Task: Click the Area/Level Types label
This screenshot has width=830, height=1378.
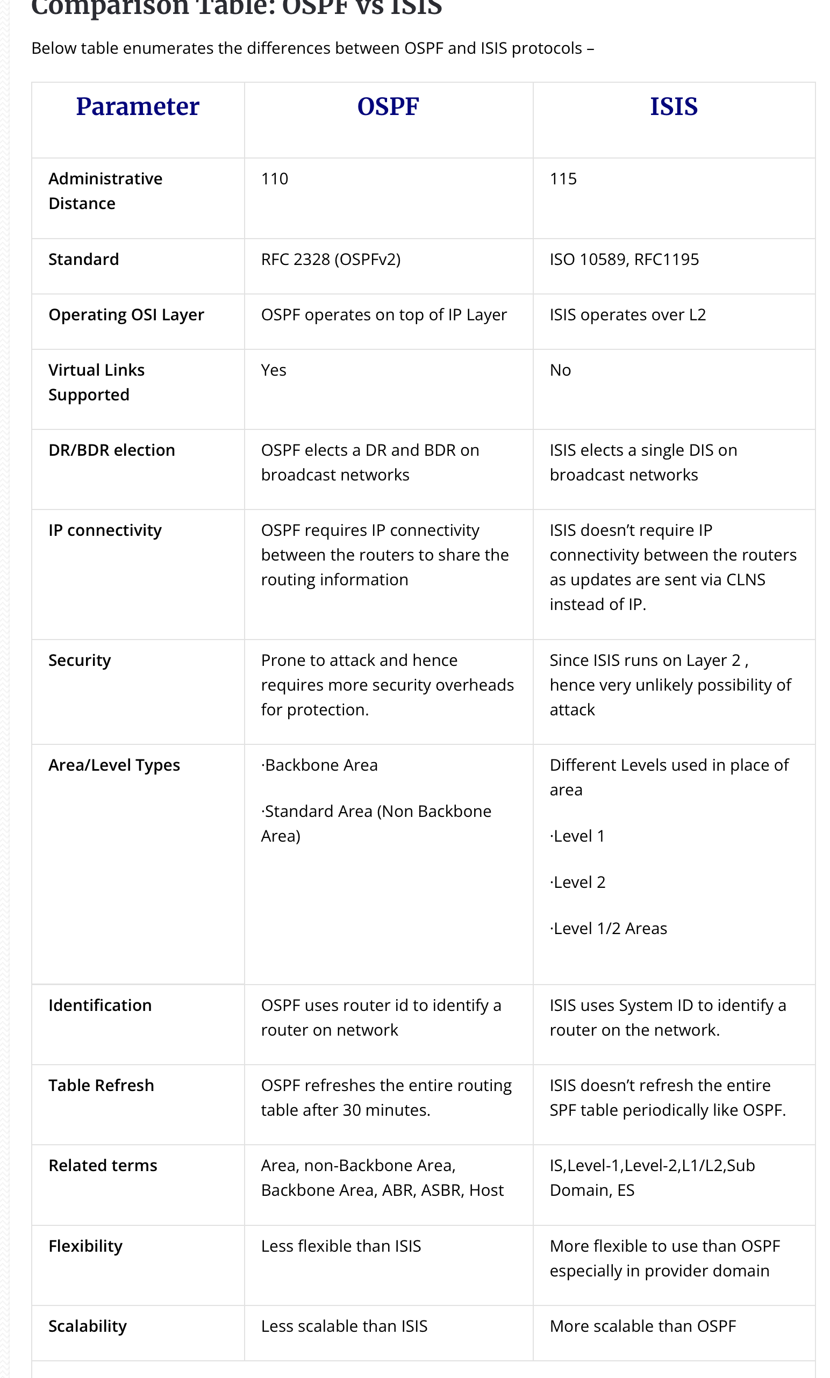Action: click(114, 765)
